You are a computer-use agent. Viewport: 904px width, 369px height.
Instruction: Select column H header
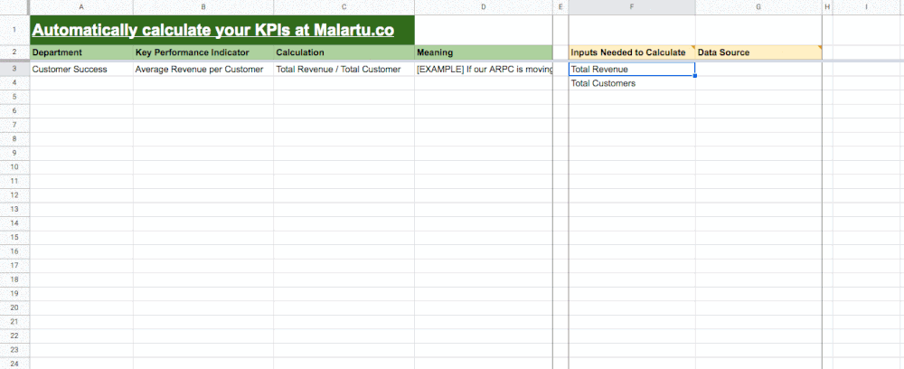(x=827, y=7)
